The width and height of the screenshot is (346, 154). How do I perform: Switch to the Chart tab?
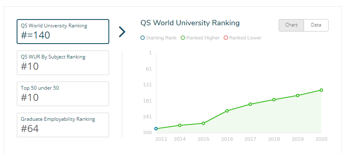[x=291, y=25]
